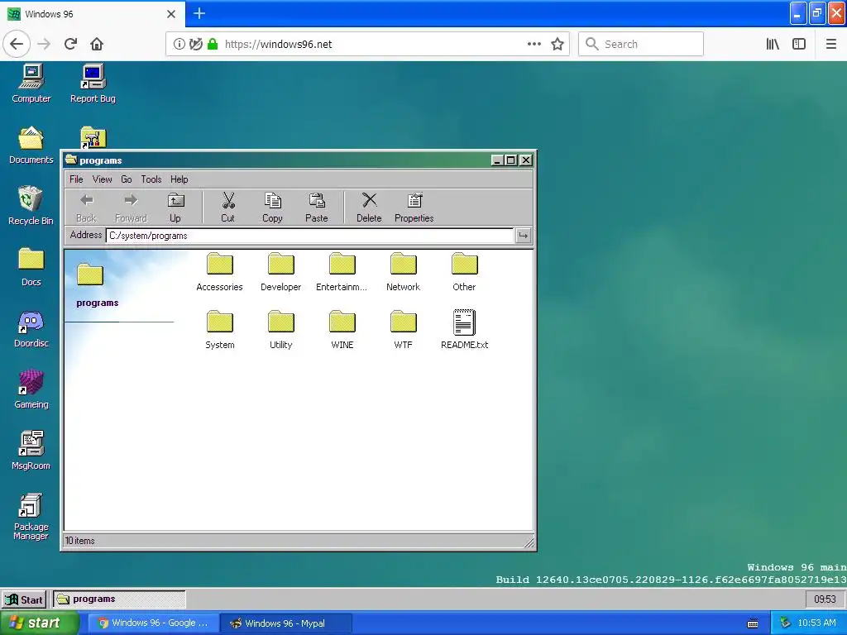This screenshot has width=847, height=635.
Task: Select the Other folder
Action: pos(465,272)
